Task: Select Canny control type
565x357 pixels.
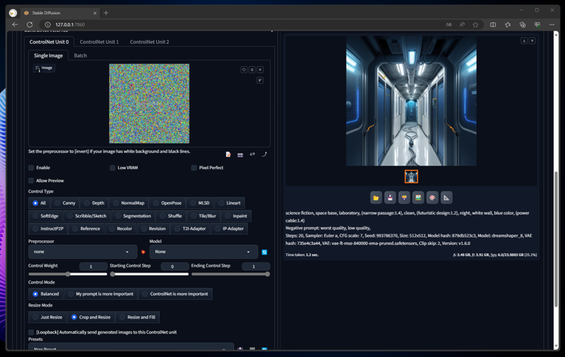Action: (65, 203)
